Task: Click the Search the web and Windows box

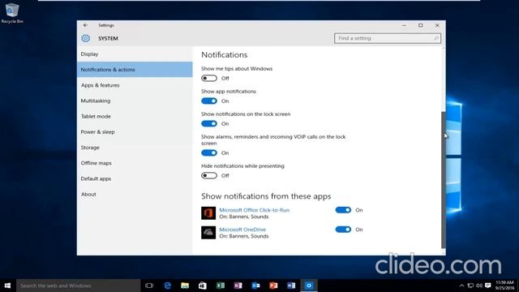Action: 79,286
